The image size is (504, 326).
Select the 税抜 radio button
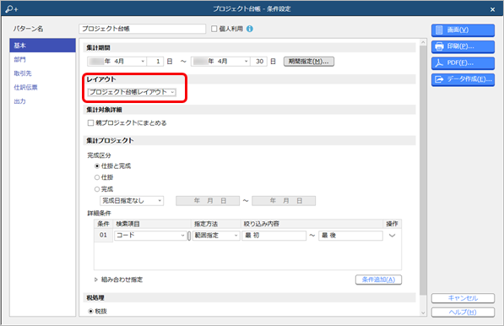(x=90, y=311)
